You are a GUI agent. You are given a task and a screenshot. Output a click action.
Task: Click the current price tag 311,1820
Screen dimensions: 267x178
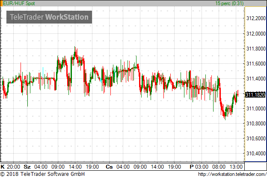pos(255,95)
